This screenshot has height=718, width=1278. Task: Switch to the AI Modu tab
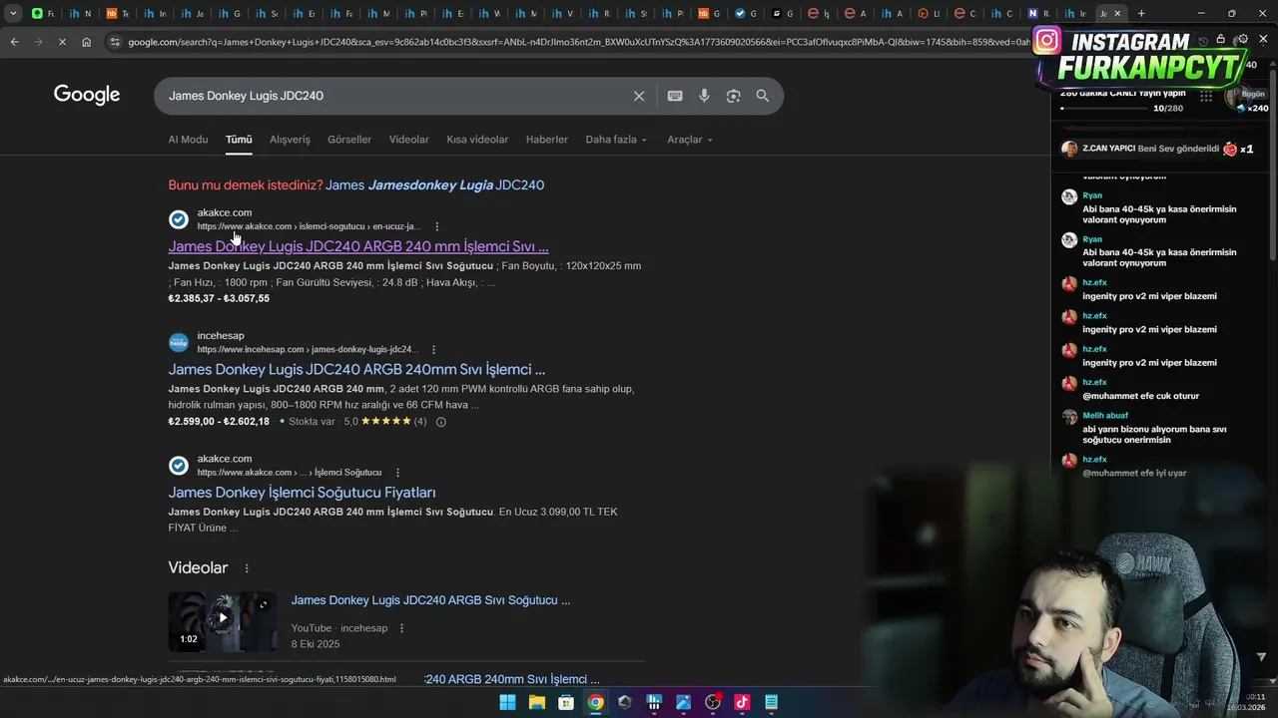click(x=188, y=140)
